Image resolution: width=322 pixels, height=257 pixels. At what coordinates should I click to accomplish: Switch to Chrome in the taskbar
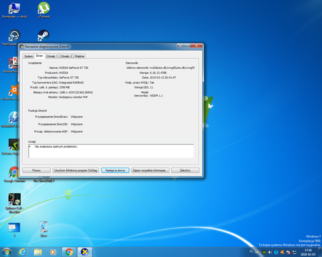tap(69, 252)
